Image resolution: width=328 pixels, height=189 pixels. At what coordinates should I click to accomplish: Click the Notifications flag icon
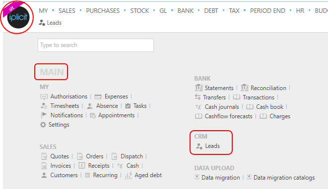44,115
